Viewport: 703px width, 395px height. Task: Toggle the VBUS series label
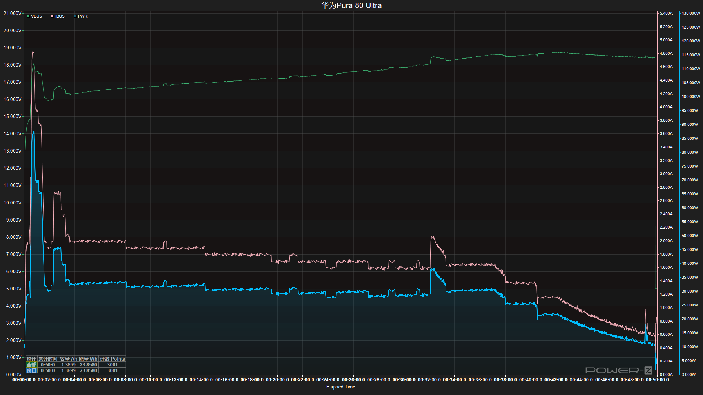[x=37, y=16]
